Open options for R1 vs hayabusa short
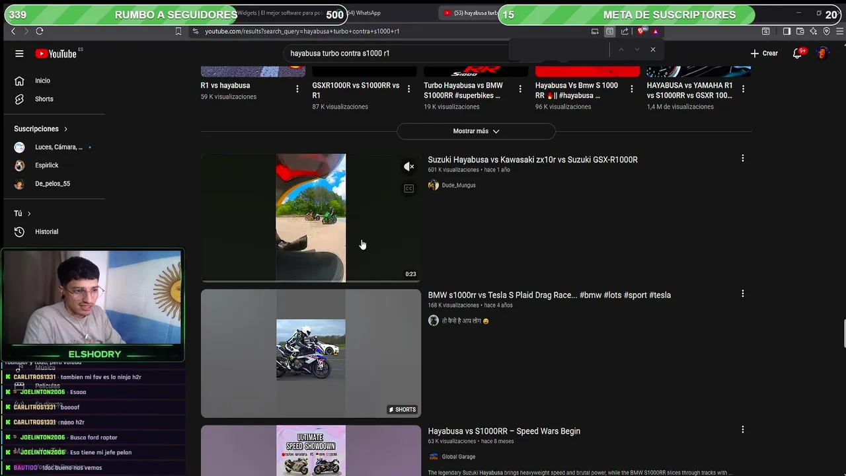The width and height of the screenshot is (846, 476). point(297,89)
